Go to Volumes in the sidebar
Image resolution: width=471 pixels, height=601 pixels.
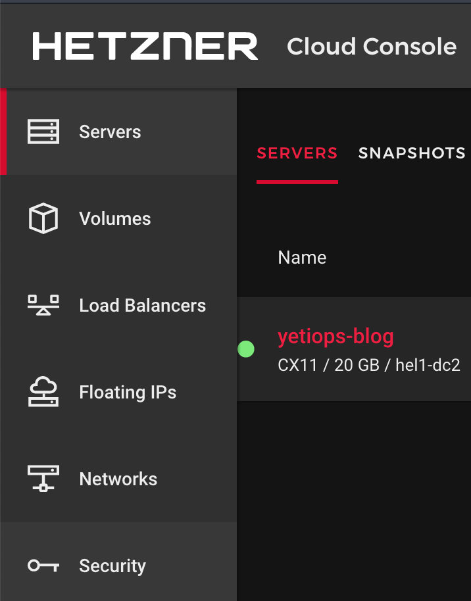pyautogui.click(x=115, y=218)
